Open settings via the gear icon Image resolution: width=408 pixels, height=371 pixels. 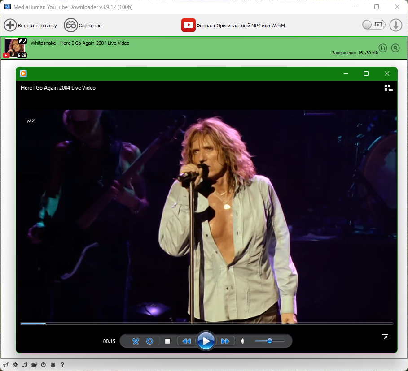(15, 365)
